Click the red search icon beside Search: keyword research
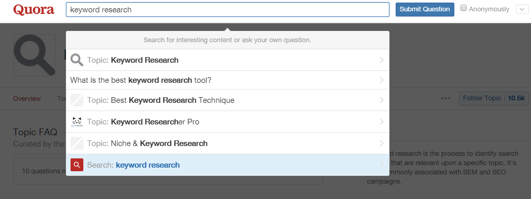The width and height of the screenshot is (531, 199). click(77, 165)
